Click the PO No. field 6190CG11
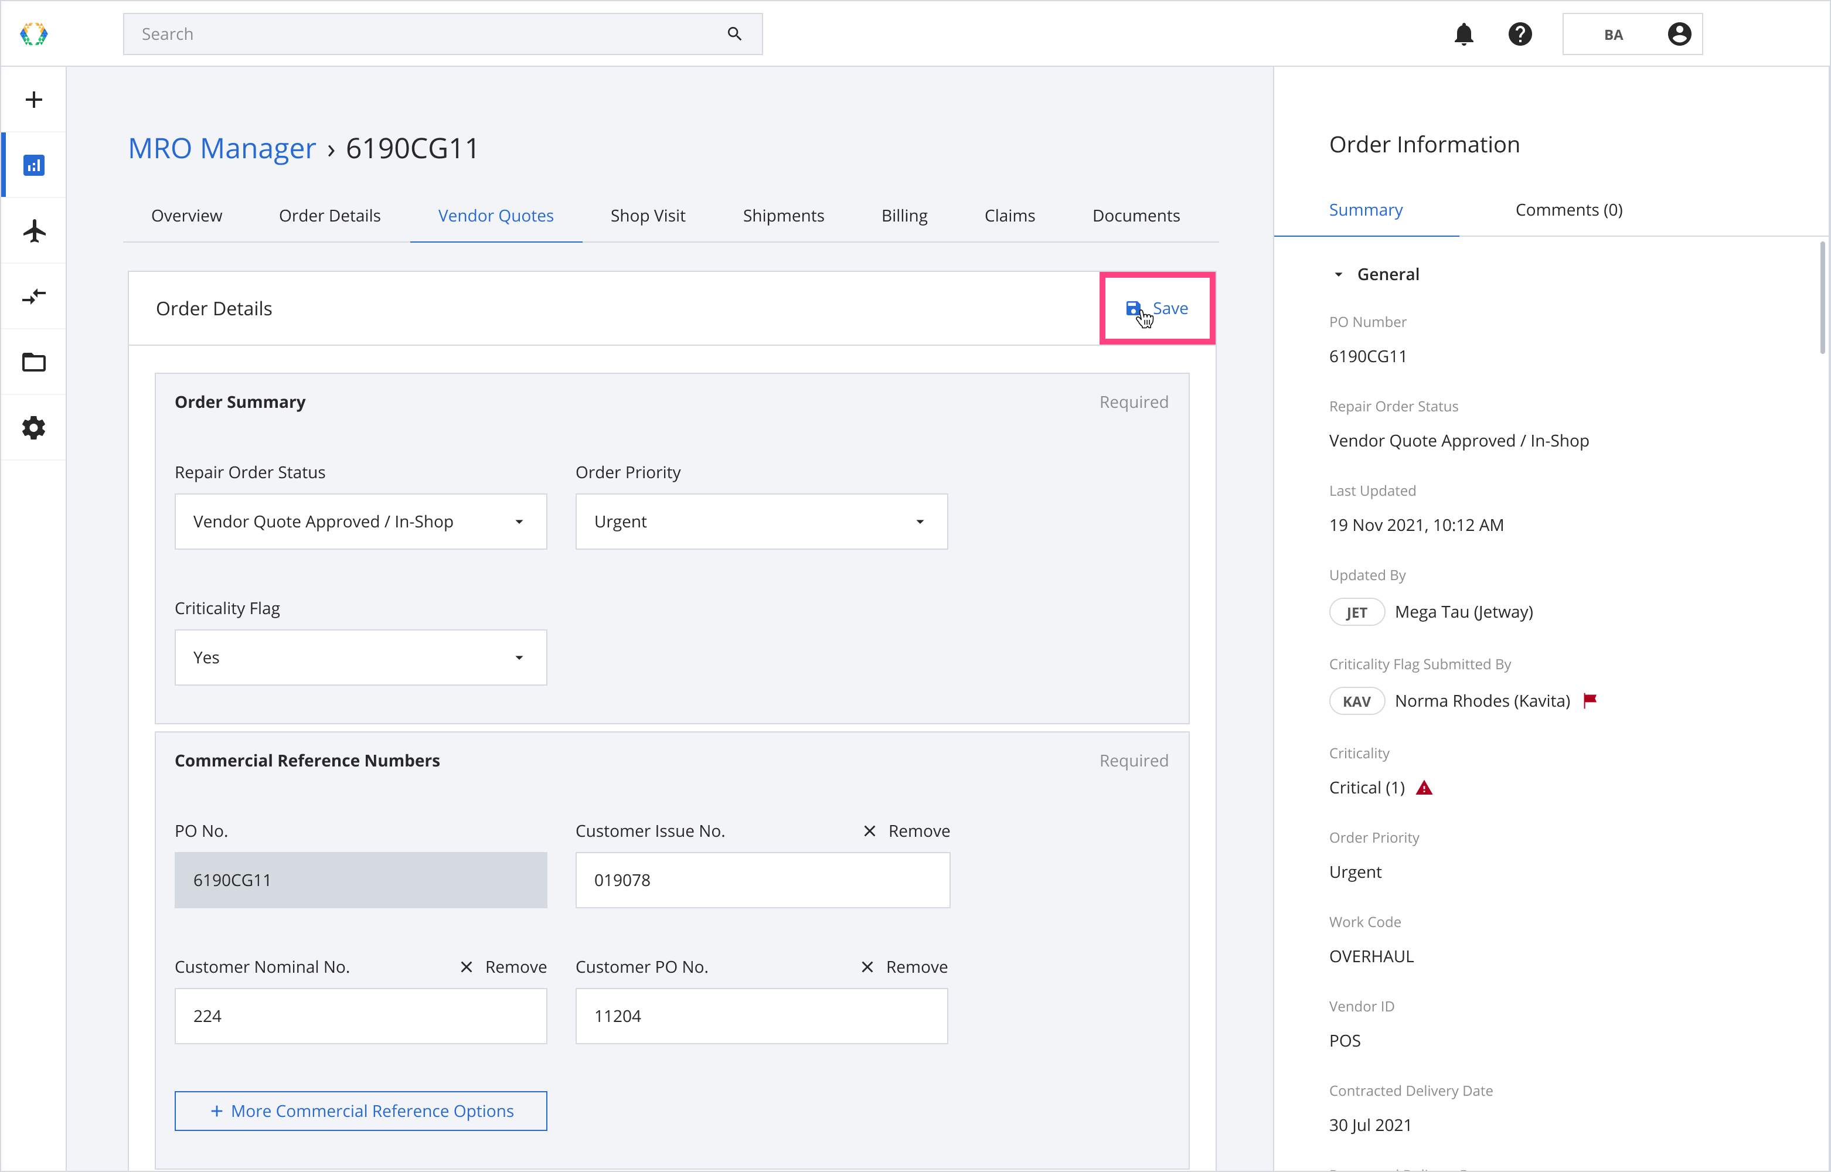 point(360,880)
